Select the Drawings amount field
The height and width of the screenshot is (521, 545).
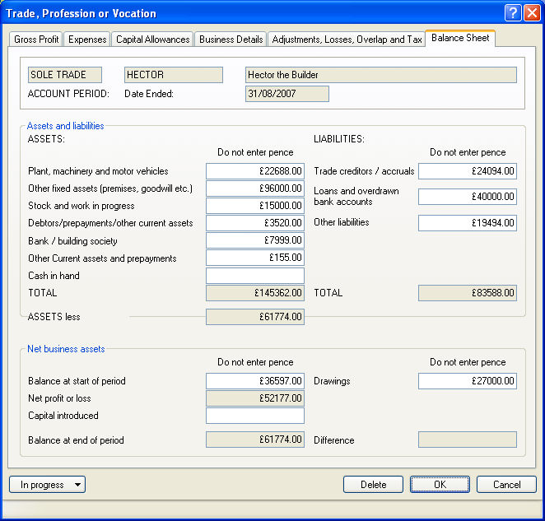coord(468,381)
